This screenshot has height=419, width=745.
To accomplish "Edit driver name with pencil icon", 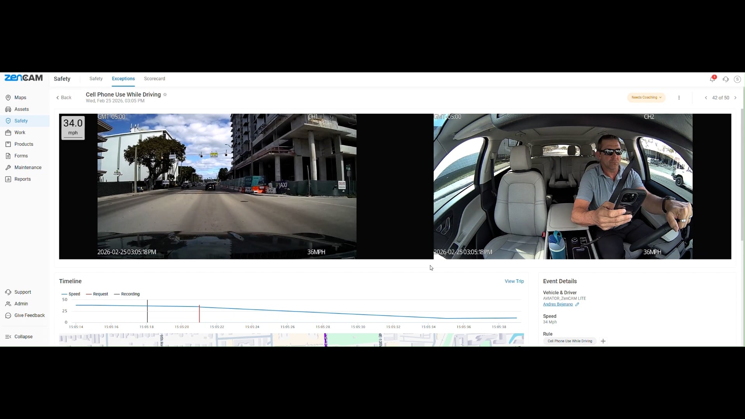I will (x=577, y=305).
